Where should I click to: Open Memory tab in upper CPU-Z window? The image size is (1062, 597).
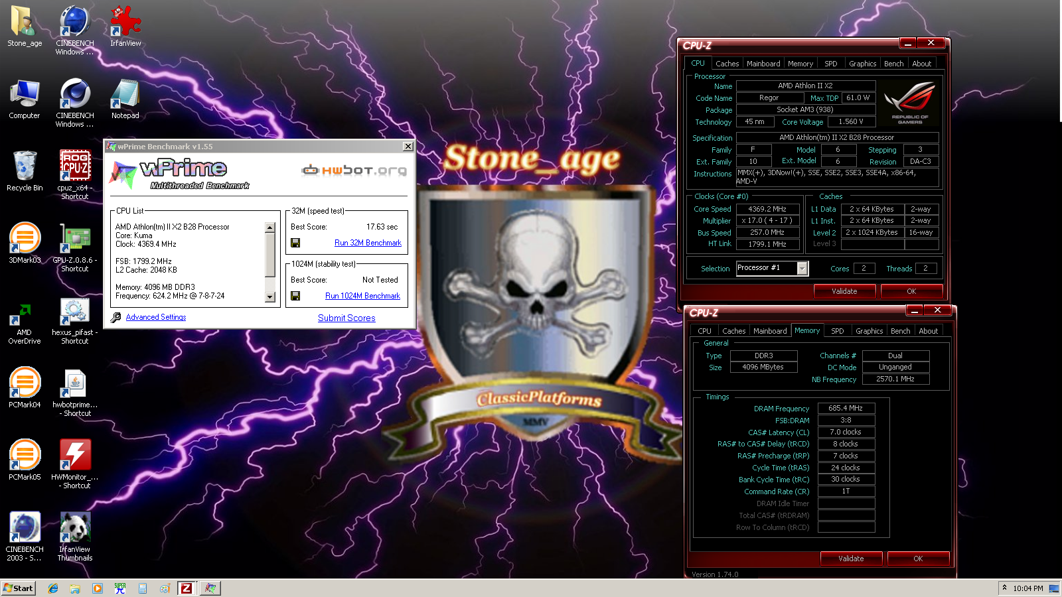tap(800, 64)
